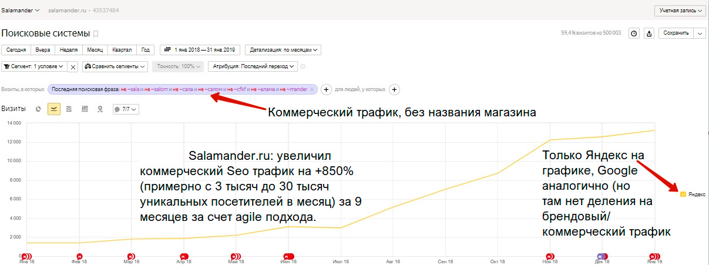This screenshot has height=265, width=709.
Task: Switch to map chart view
Action: coord(100,109)
